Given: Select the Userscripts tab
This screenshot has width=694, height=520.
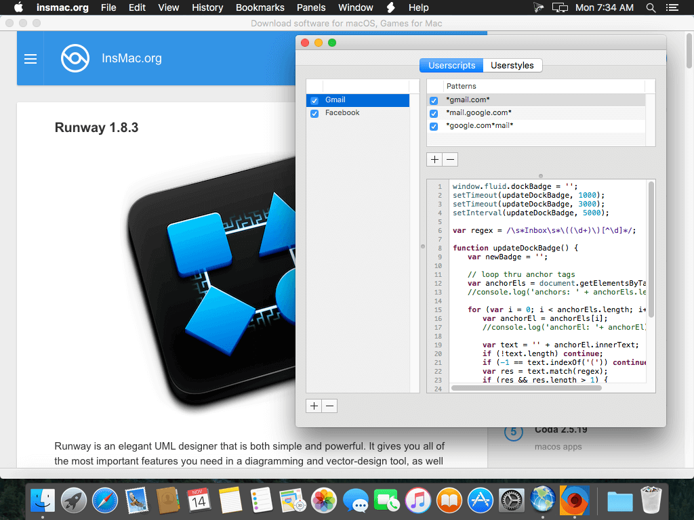Looking at the screenshot, I should (x=451, y=66).
